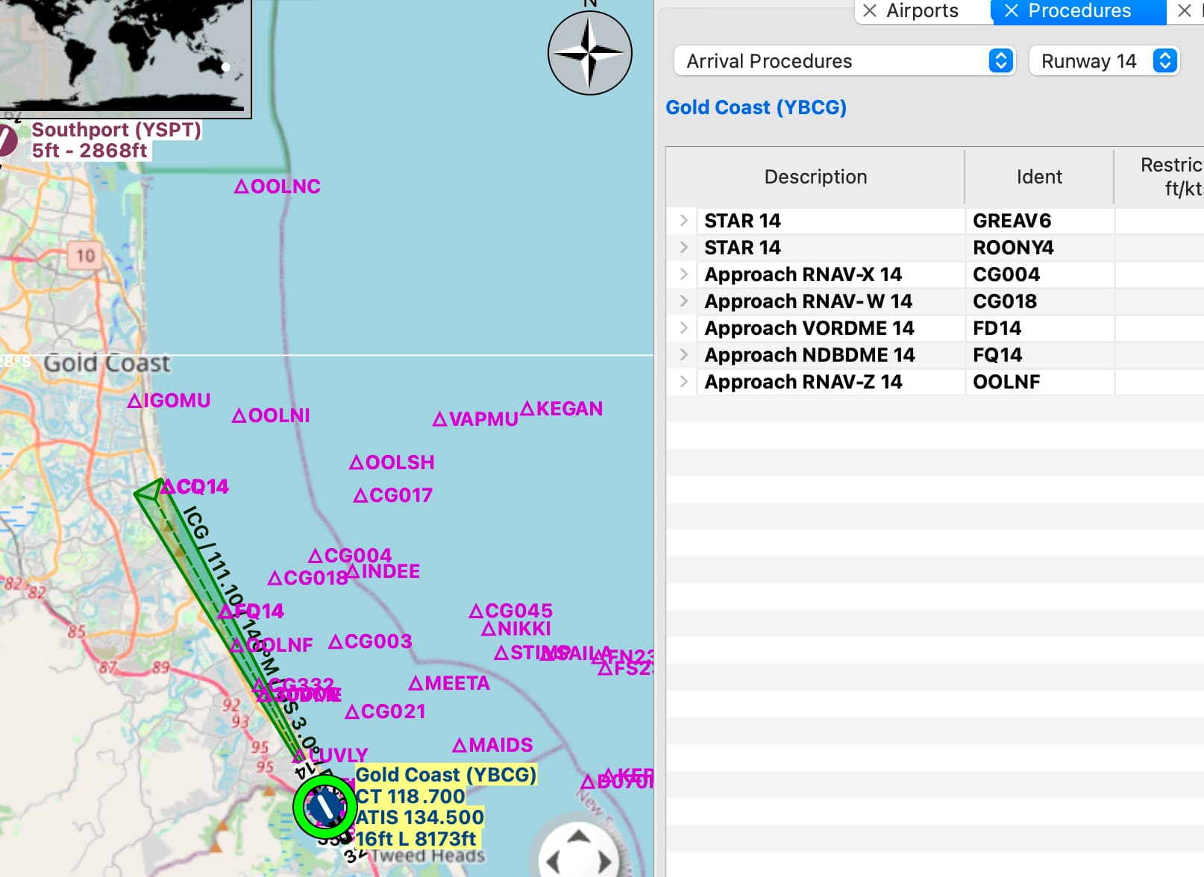Viewport: 1204px width, 877px height.
Task: Click the Ident column header
Action: [x=1039, y=177]
